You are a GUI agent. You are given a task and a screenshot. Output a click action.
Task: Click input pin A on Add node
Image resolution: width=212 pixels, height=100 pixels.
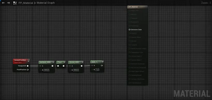coord(92,66)
